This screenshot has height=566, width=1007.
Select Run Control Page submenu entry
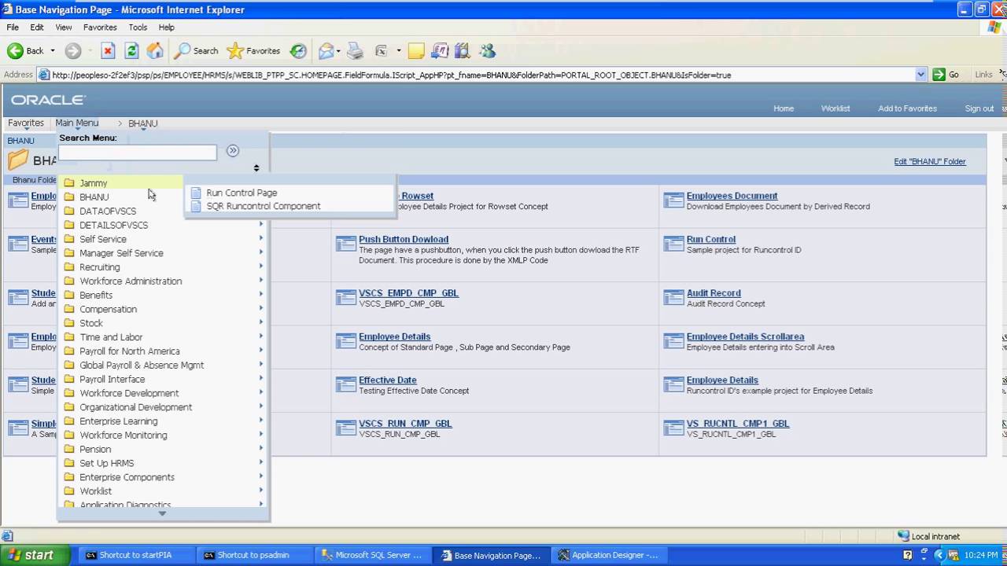pyautogui.click(x=242, y=193)
